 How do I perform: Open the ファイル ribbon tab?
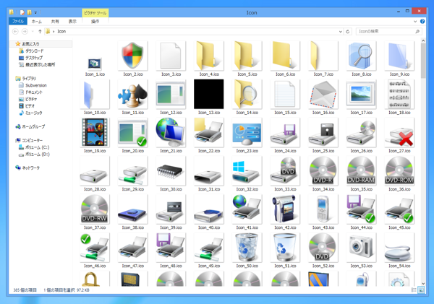click(x=18, y=21)
